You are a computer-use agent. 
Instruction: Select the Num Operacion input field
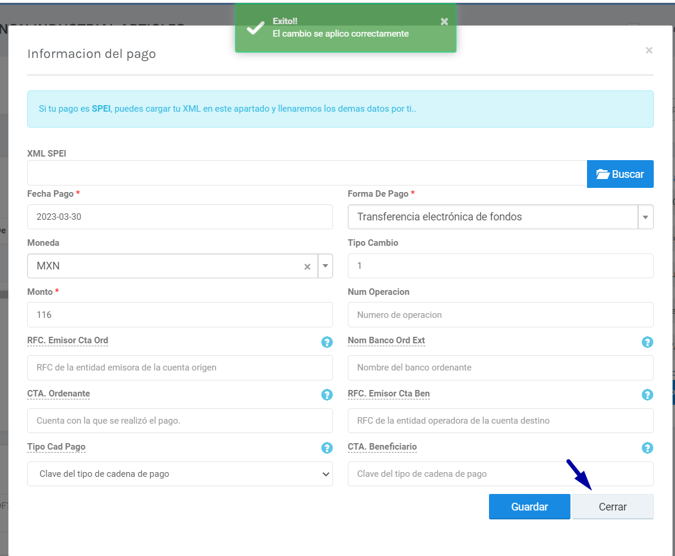500,315
